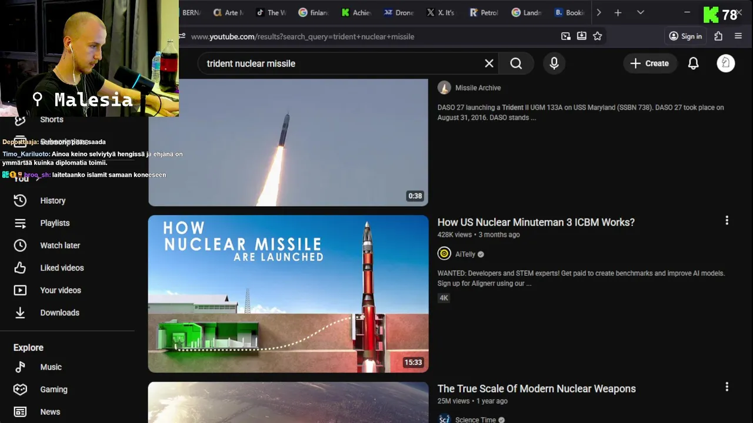Switch to the Arte tab
The width and height of the screenshot is (753, 423).
pyautogui.click(x=228, y=12)
